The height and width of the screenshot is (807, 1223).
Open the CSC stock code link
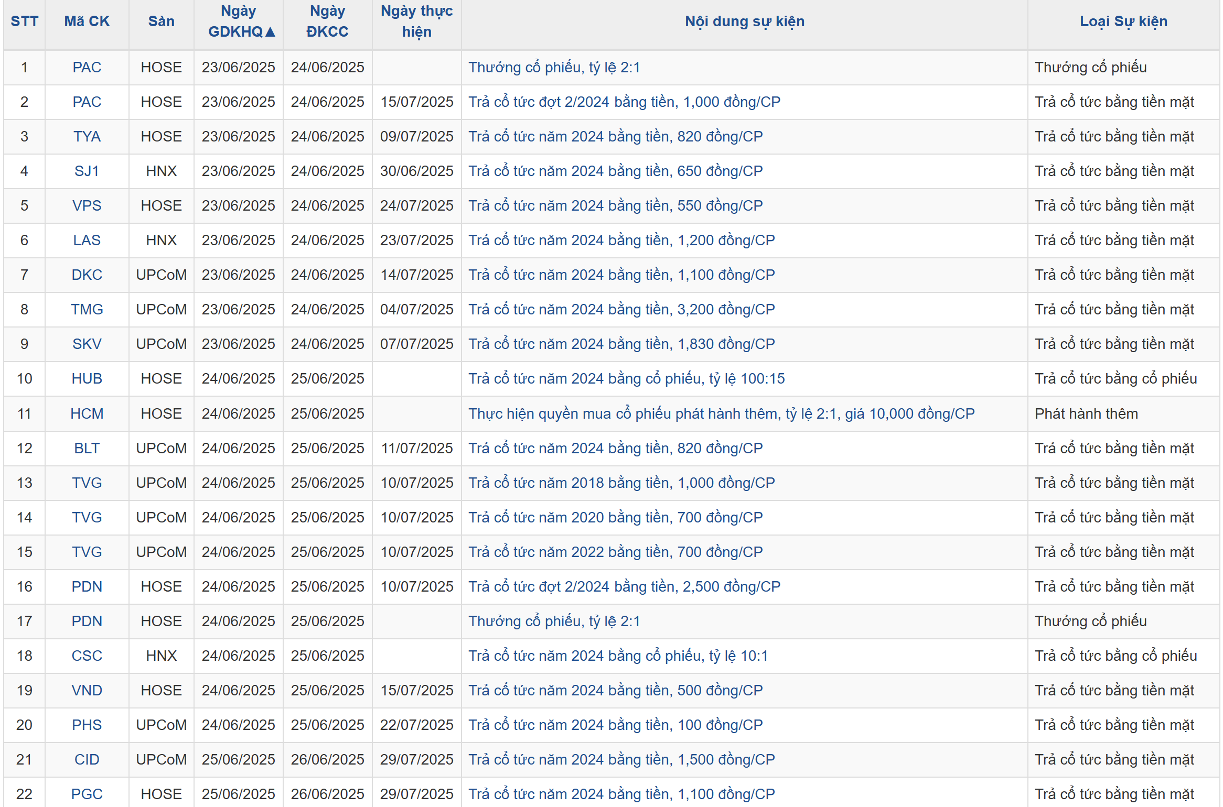point(87,656)
